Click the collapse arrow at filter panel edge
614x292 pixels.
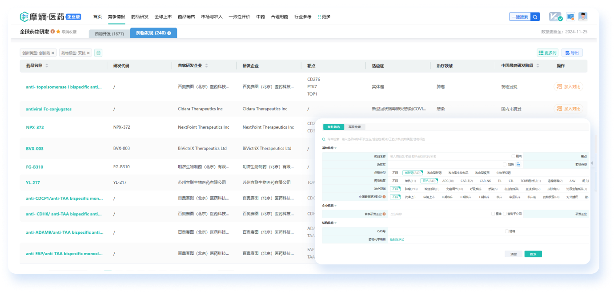pos(591,163)
